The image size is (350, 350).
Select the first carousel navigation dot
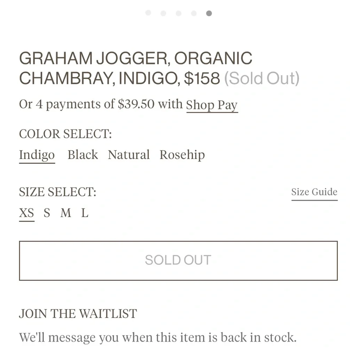pyautogui.click(x=148, y=13)
